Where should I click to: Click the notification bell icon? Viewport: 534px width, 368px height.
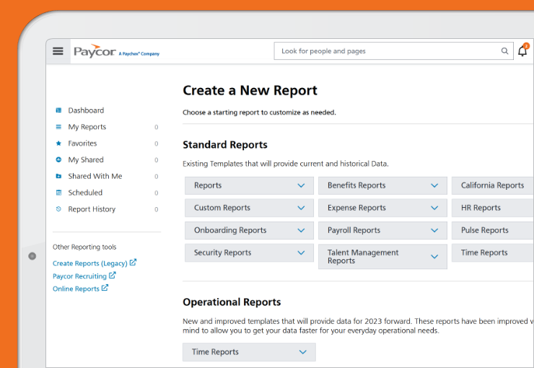point(522,51)
